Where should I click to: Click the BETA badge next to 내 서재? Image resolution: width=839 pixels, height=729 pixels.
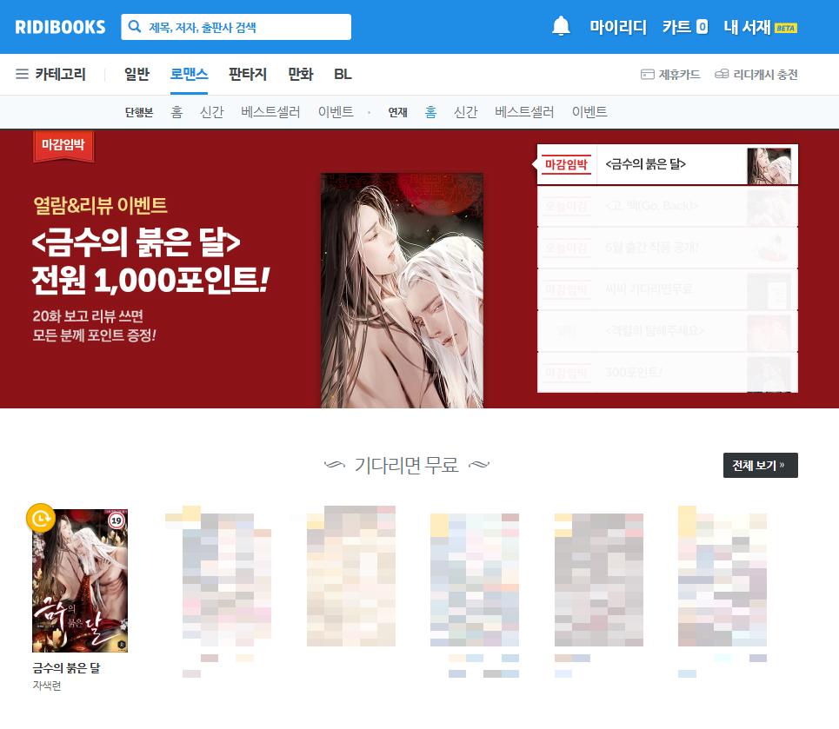[785, 28]
